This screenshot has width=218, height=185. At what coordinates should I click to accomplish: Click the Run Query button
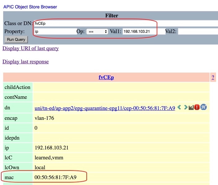click(16, 40)
